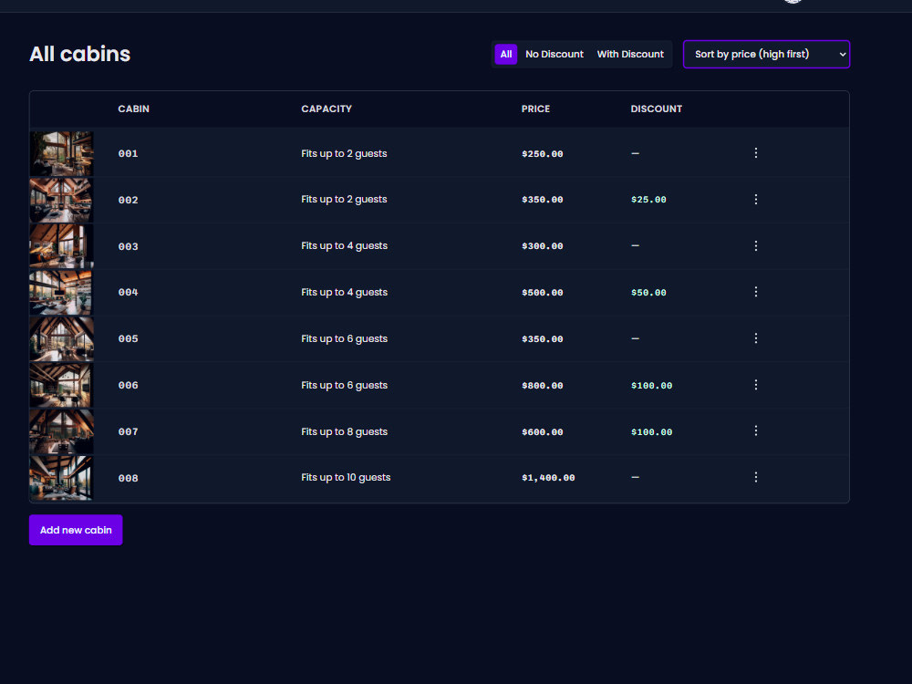Open actions menu for cabin 001
Image resolution: width=912 pixels, height=684 pixels.
755,153
